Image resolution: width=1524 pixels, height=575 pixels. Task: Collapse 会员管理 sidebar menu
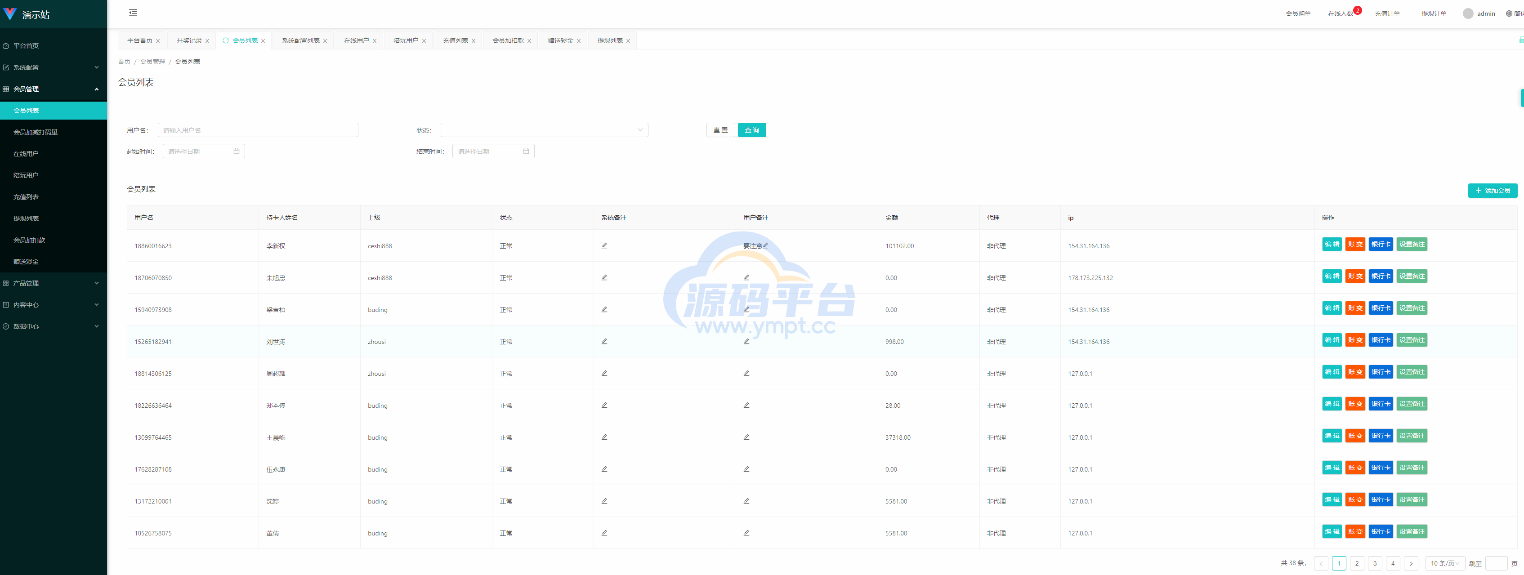pyautogui.click(x=53, y=89)
